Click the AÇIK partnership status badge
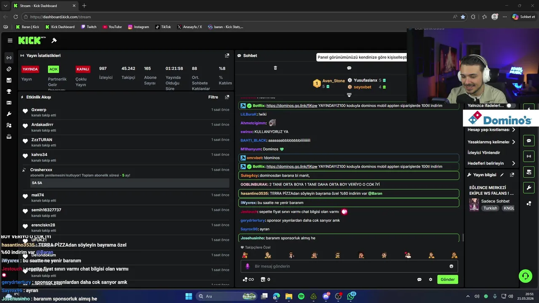Viewport: 539px width, 303px height. (53, 69)
